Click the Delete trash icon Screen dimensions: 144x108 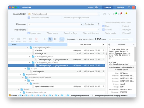coord(36,39)
